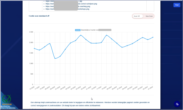Click the 03-2025 peak data point
The width and height of the screenshot is (183, 110).
click(x=80, y=35)
